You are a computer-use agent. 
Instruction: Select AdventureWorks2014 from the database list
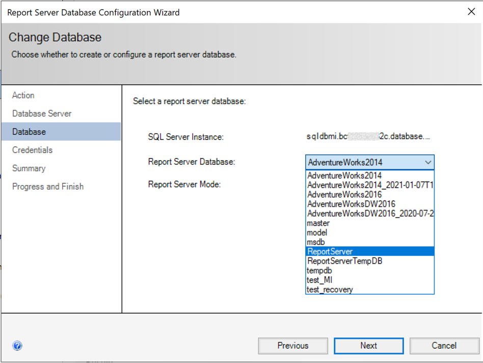pos(345,176)
